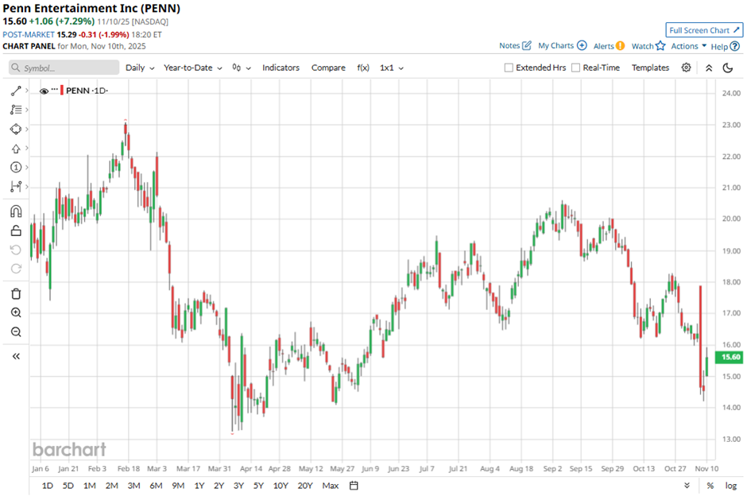Expand bottom panel double chevron down
This screenshot has width=747, height=500.
click(x=687, y=486)
